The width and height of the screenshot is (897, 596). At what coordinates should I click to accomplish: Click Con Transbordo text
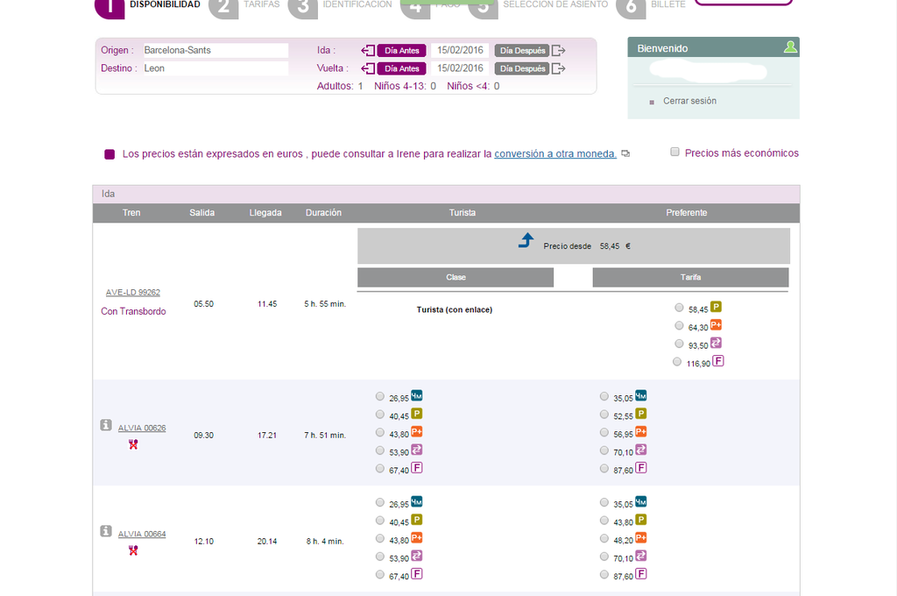(x=133, y=311)
